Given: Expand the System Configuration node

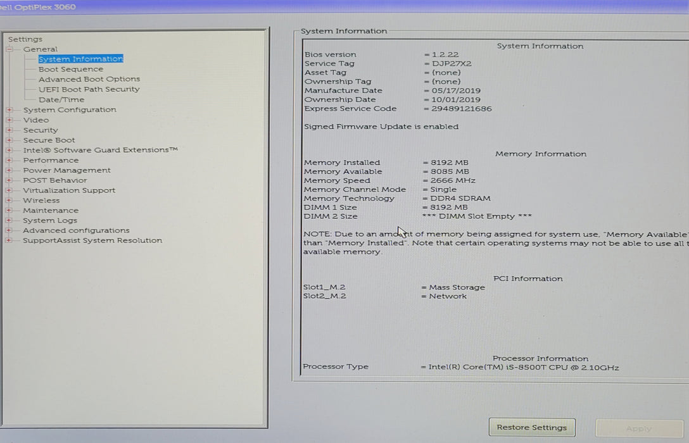Looking at the screenshot, I should coord(9,109).
